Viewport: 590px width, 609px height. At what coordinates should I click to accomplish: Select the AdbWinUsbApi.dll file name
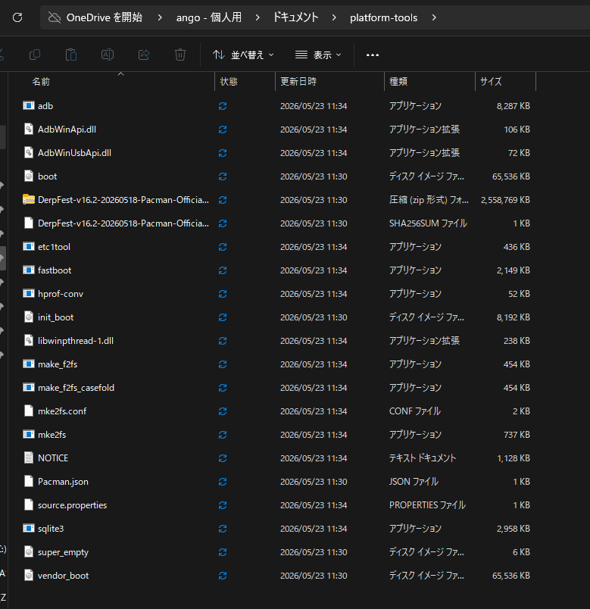tap(74, 153)
